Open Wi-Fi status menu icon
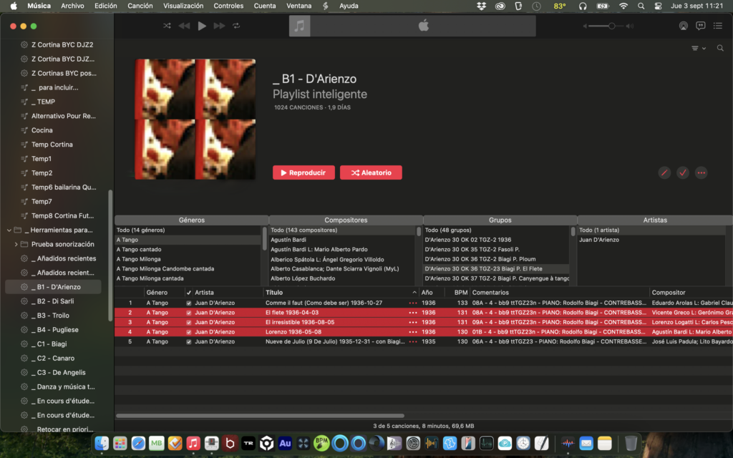Viewport: 733px width, 458px height. [623, 6]
